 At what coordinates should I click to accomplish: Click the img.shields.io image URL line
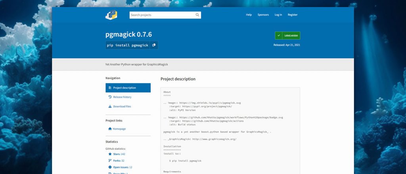click(202, 103)
